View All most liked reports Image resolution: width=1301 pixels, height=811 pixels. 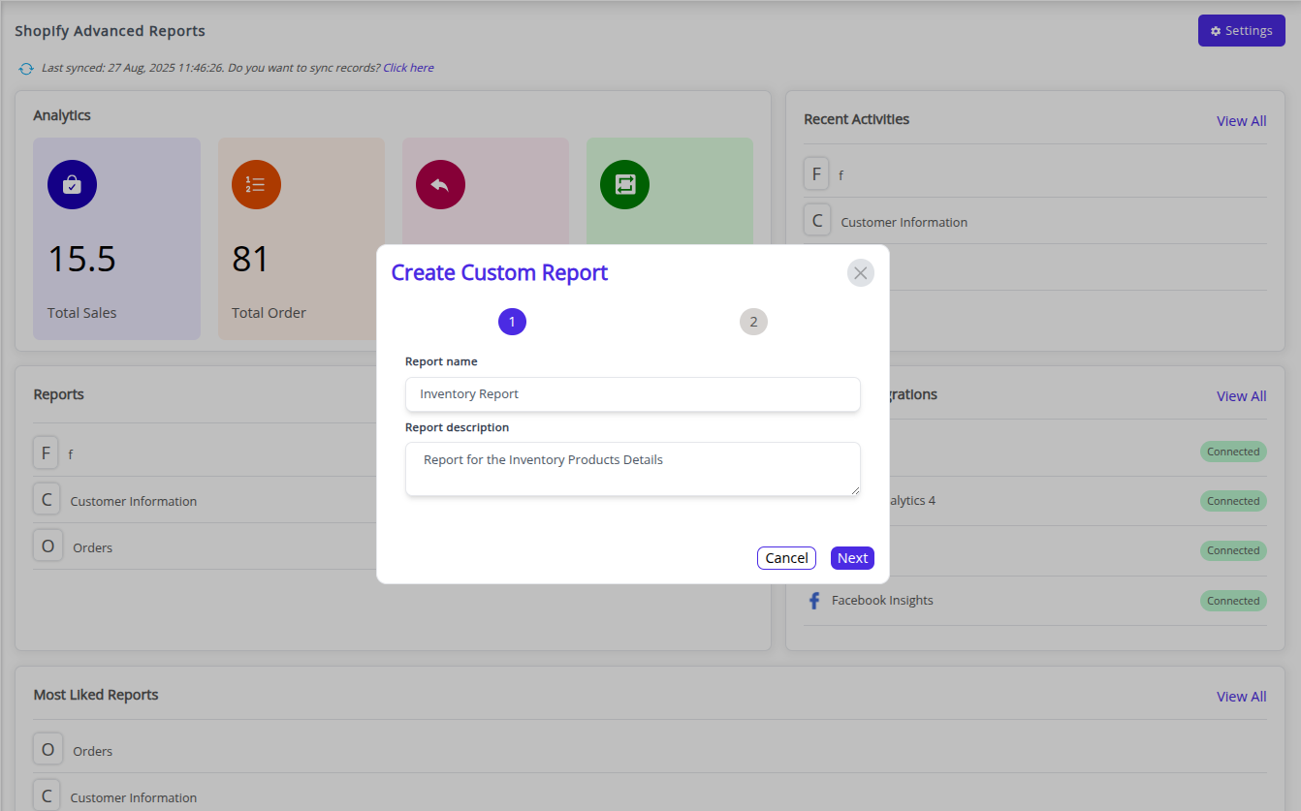point(1241,697)
